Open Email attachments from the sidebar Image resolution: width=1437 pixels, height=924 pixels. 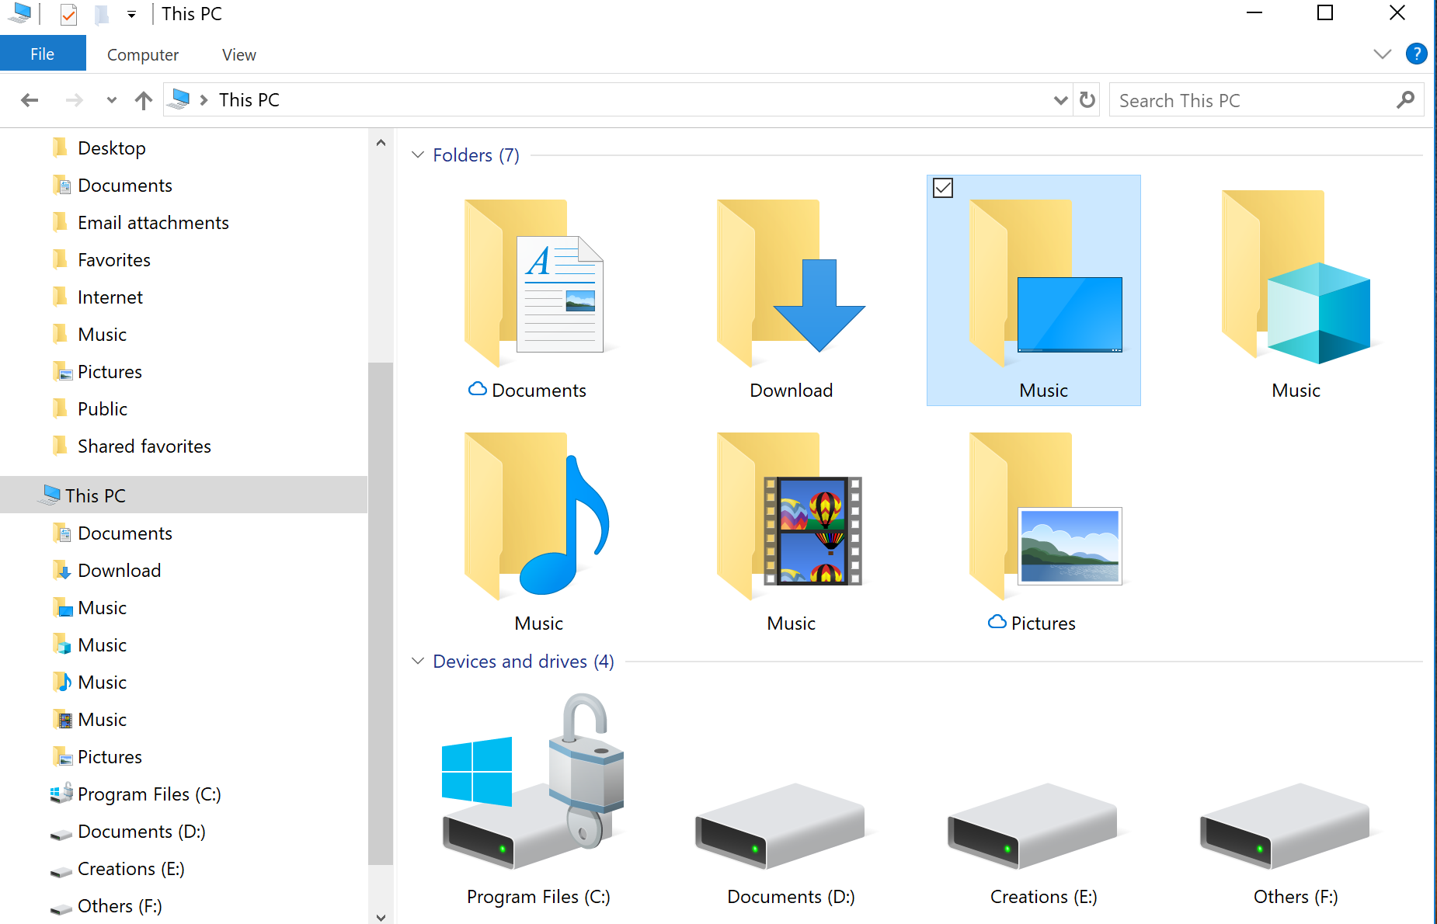[x=152, y=222]
